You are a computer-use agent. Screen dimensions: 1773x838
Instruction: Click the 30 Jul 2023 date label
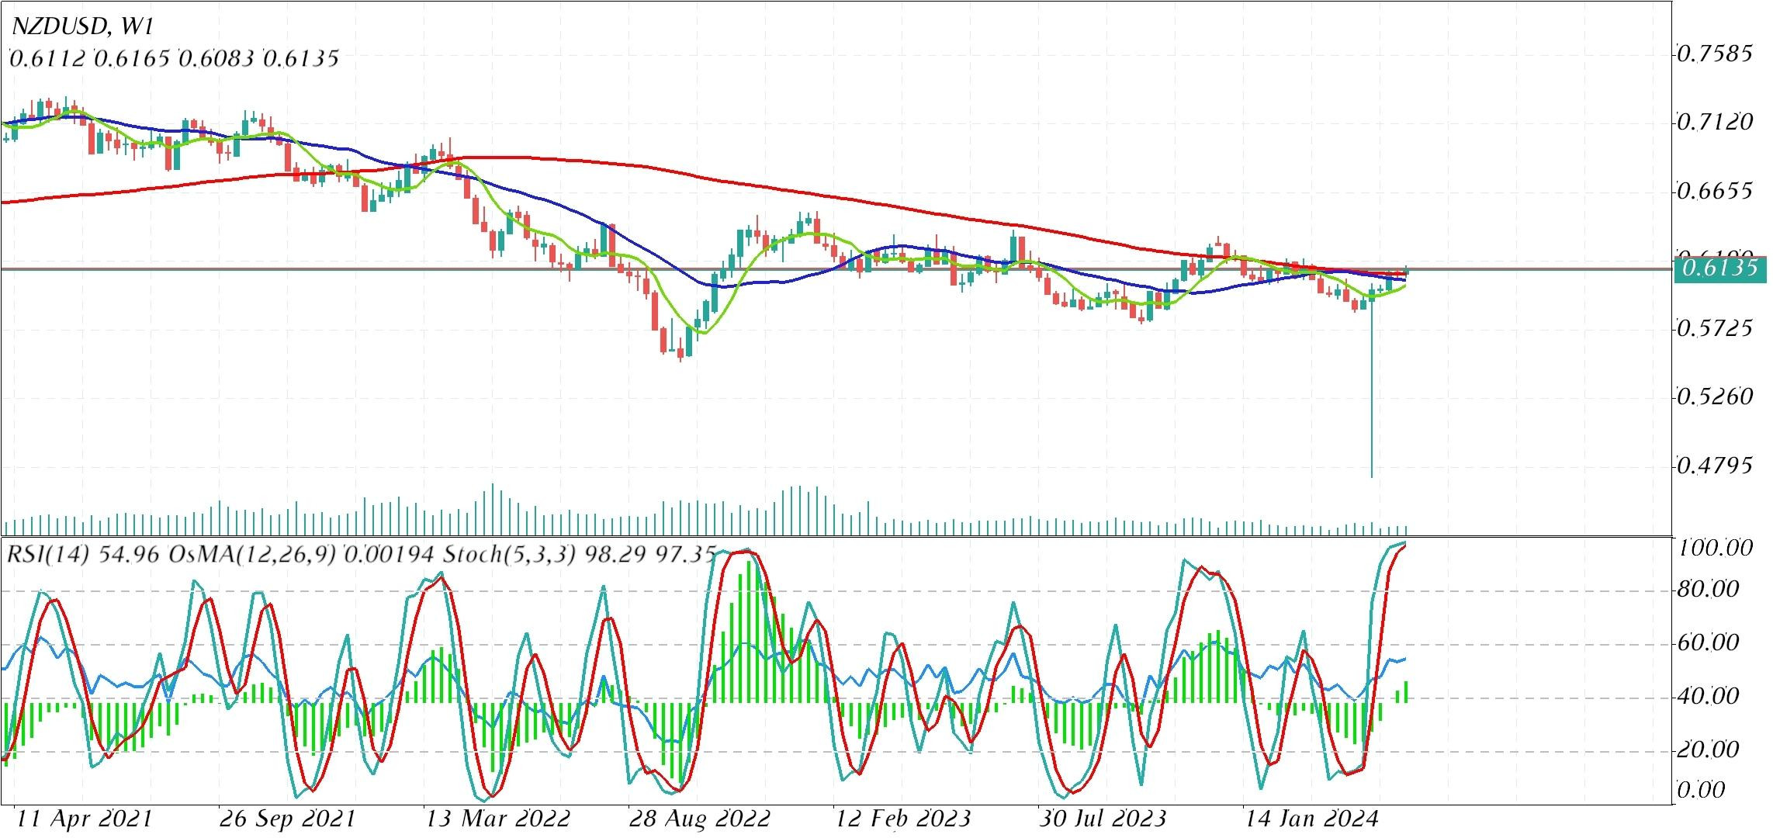(x=1103, y=819)
